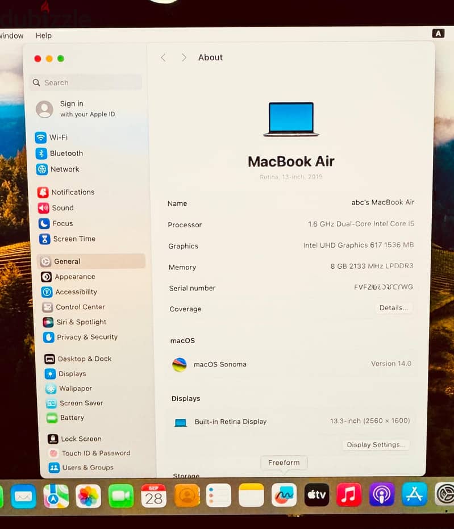Open Calendar showing 28 in Dock

click(153, 495)
